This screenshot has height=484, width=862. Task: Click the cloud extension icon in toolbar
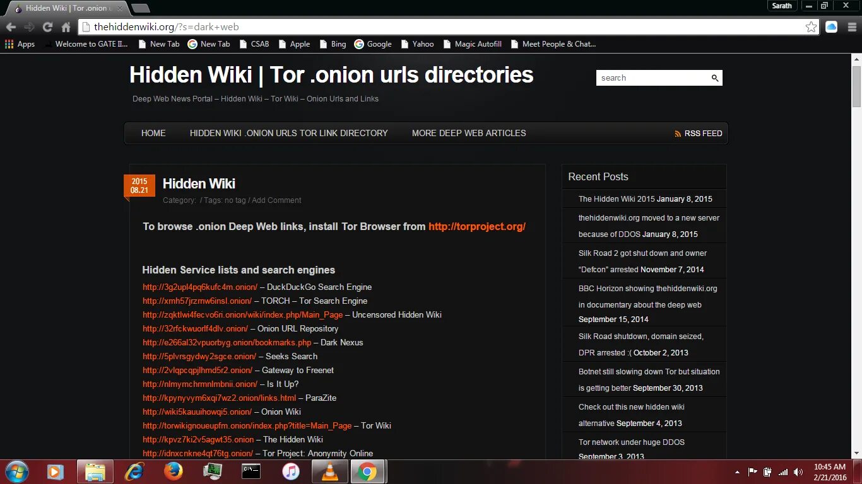[831, 27]
